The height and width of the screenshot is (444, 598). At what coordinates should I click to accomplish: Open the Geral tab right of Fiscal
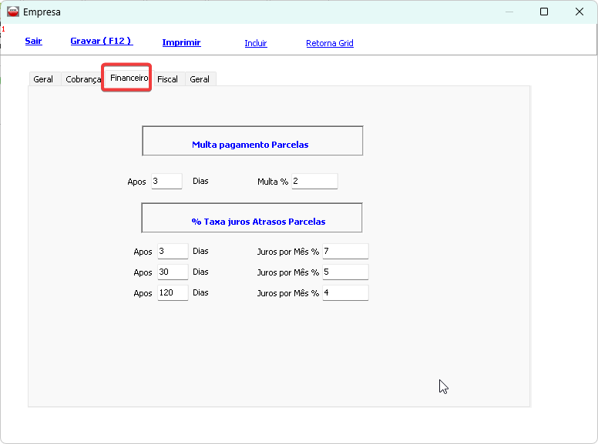coord(200,79)
